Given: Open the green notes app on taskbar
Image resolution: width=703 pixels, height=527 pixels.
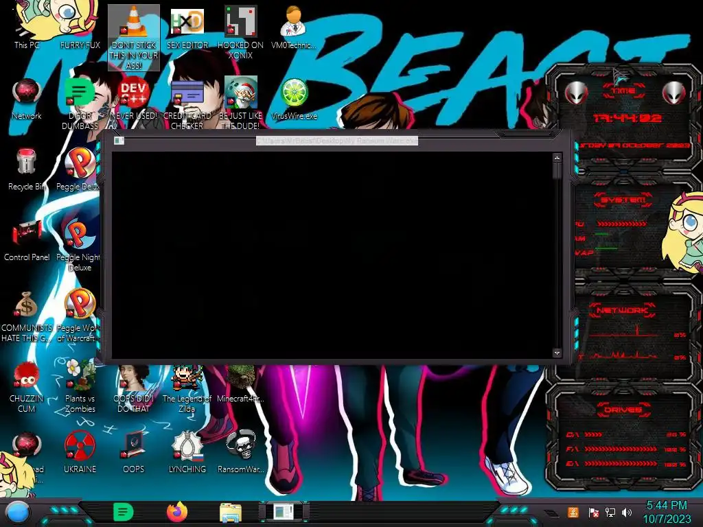Looking at the screenshot, I should pyautogui.click(x=124, y=512).
